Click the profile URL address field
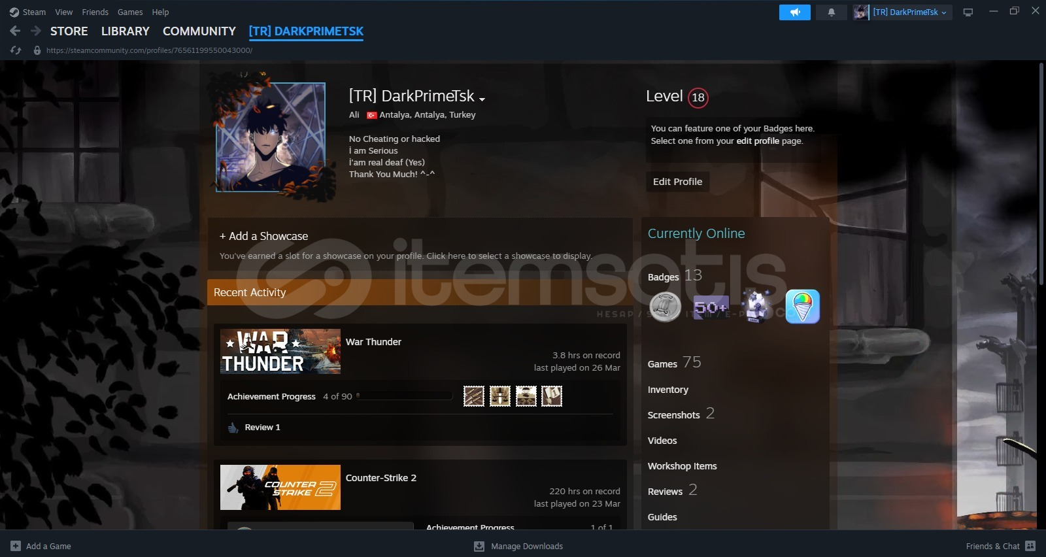Image resolution: width=1046 pixels, height=557 pixels. click(149, 50)
